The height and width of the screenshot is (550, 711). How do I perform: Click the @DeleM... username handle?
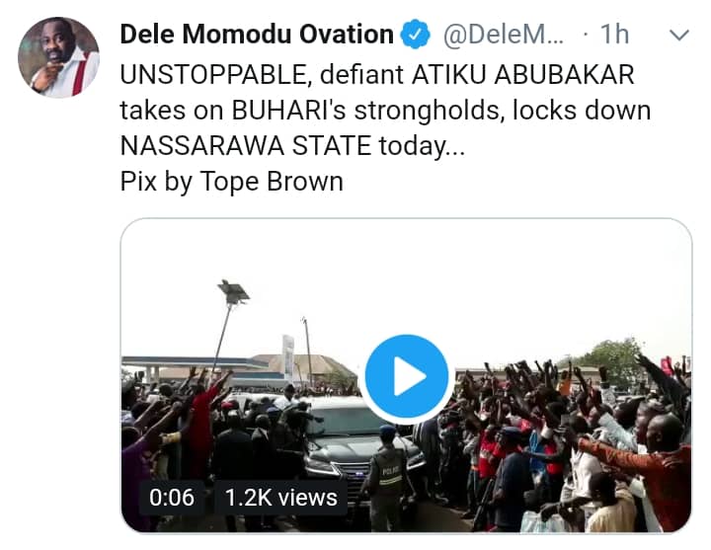click(502, 35)
